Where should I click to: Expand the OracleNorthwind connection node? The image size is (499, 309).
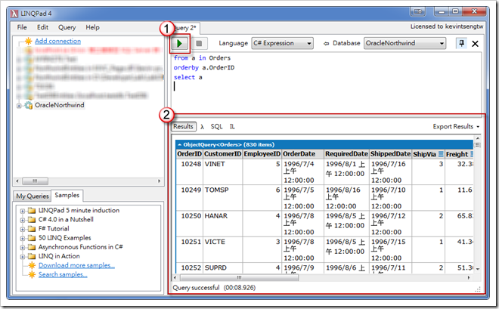19,106
